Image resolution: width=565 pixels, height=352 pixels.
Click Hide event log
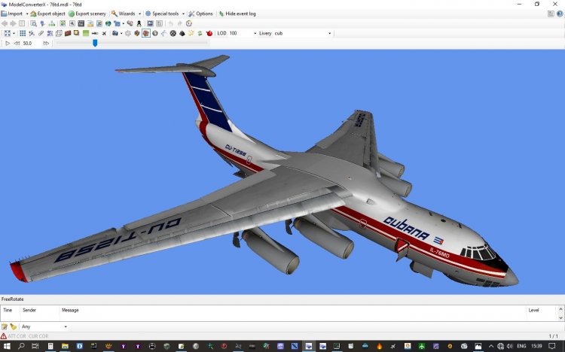(x=237, y=14)
